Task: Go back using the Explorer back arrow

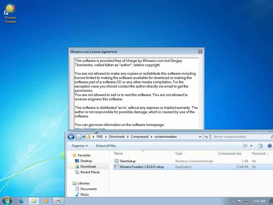Action: (x=71, y=137)
